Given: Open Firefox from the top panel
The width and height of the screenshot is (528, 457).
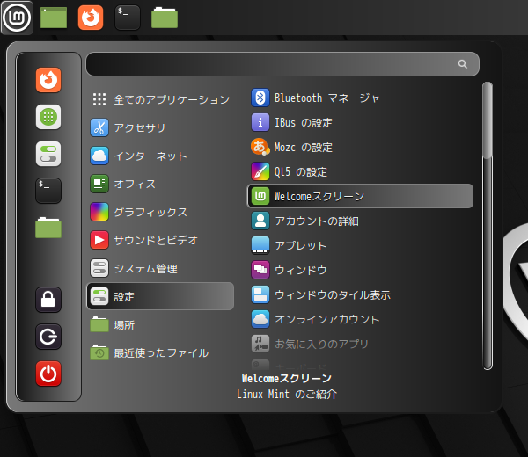Looking at the screenshot, I should click(91, 18).
